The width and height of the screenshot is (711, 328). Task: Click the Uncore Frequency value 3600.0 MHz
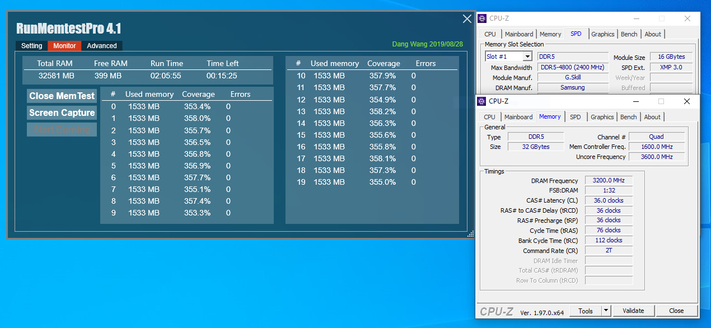pyautogui.click(x=657, y=157)
